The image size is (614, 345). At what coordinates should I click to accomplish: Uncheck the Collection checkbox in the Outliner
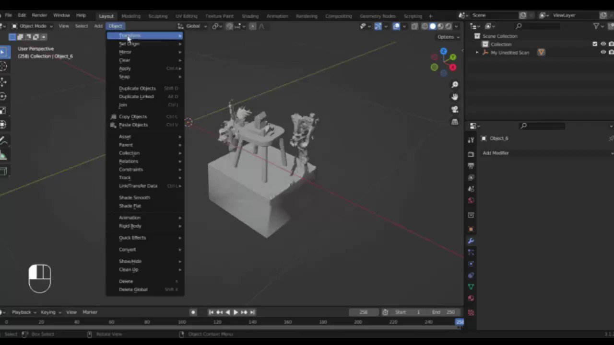(595, 44)
